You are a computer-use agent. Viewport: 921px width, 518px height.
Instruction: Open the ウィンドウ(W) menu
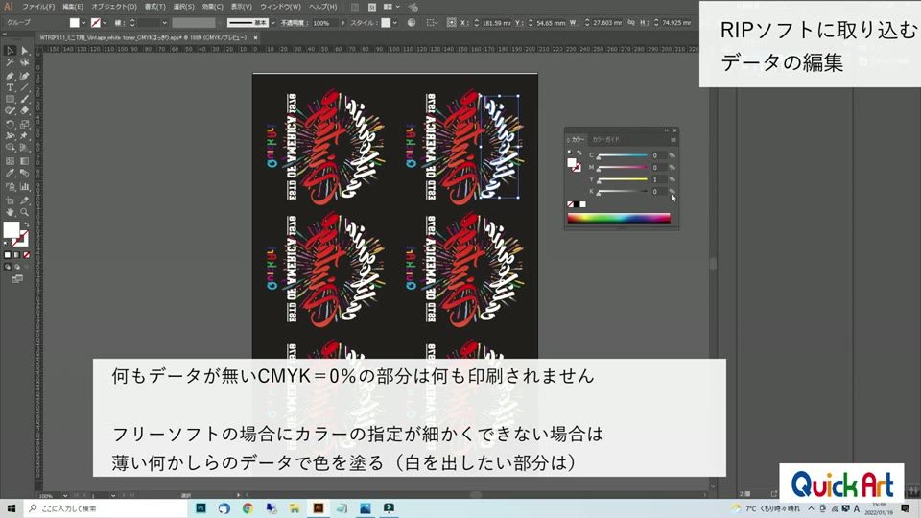pyautogui.click(x=280, y=7)
